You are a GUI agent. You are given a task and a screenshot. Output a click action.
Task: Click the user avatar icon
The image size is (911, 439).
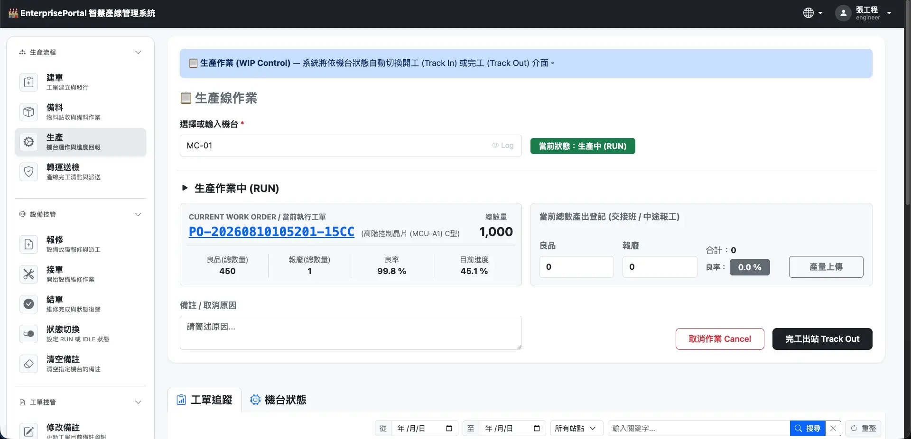(x=843, y=13)
